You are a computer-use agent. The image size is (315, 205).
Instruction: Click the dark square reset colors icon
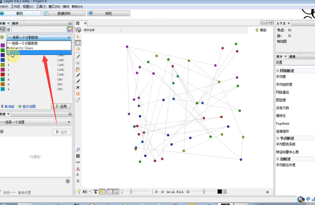[x=78, y=156]
